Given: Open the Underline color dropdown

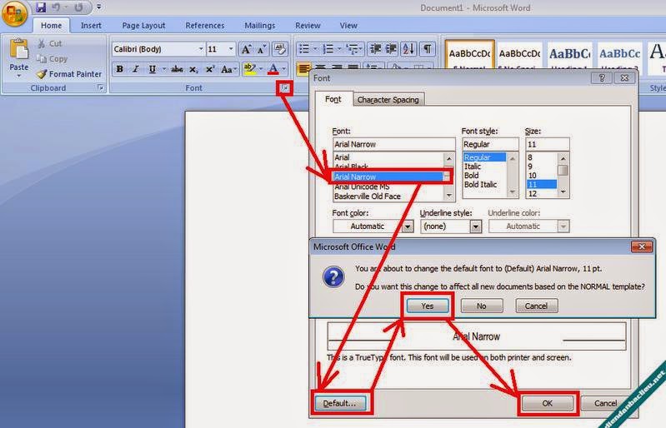Looking at the screenshot, I should click(x=563, y=226).
